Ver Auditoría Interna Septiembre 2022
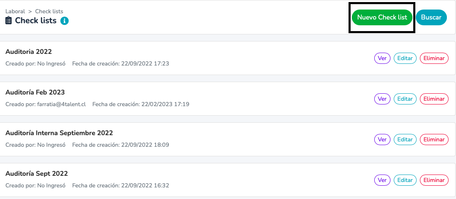The height and width of the screenshot is (199, 456). [x=382, y=139]
